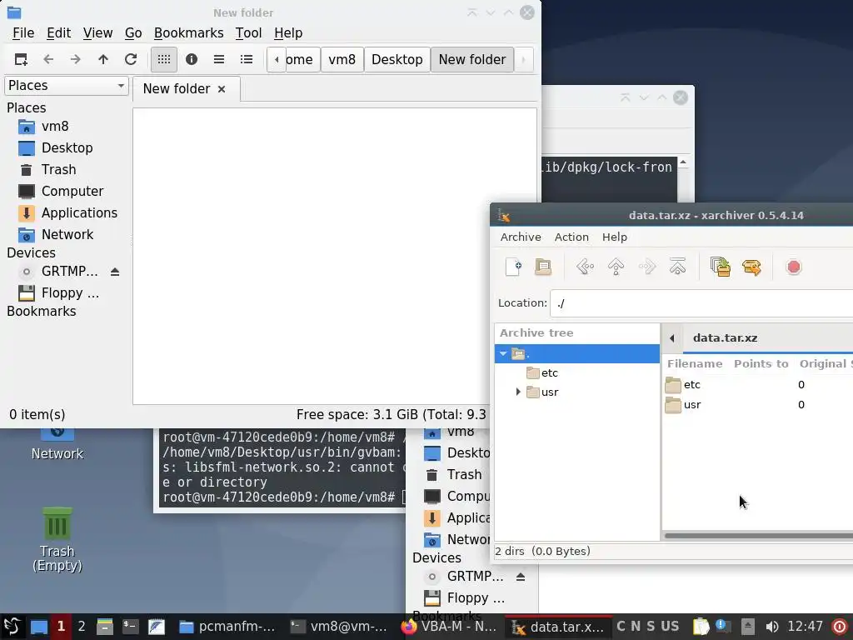Screen dimensions: 853x640
Task: Collapse the root node in Archive tree
Action: (503, 353)
